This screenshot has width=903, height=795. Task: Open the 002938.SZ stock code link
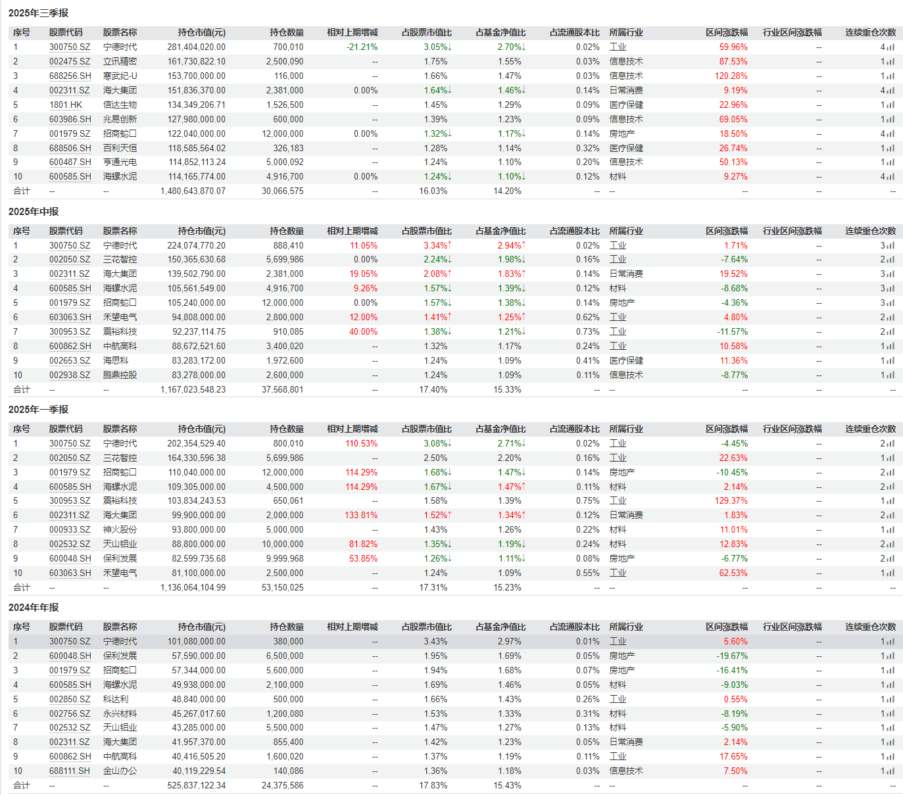tap(70, 375)
